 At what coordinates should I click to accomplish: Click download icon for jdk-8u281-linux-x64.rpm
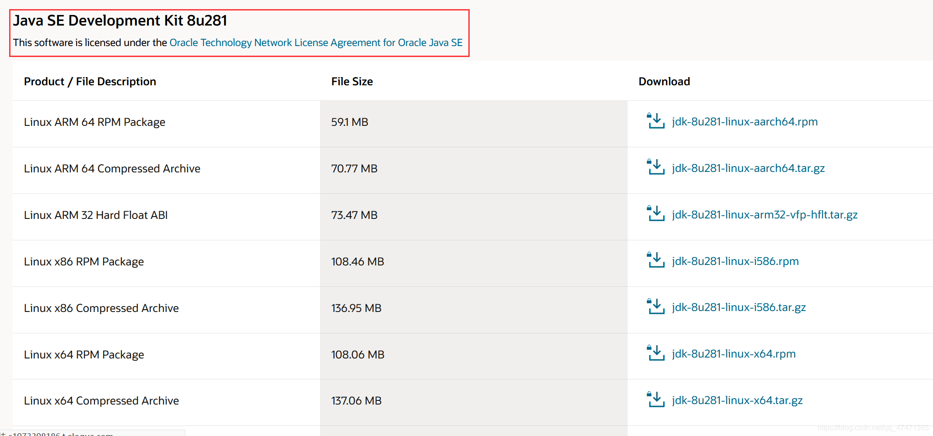click(656, 353)
